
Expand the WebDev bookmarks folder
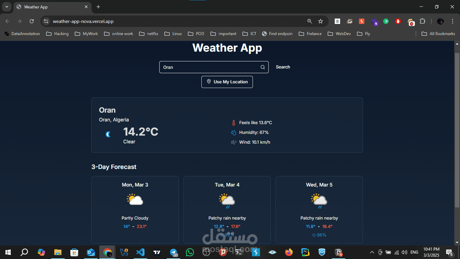tap(339, 33)
